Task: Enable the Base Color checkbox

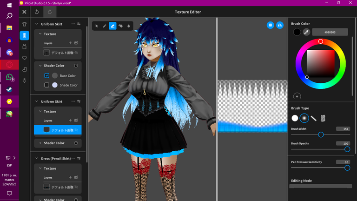Action: pos(46,76)
